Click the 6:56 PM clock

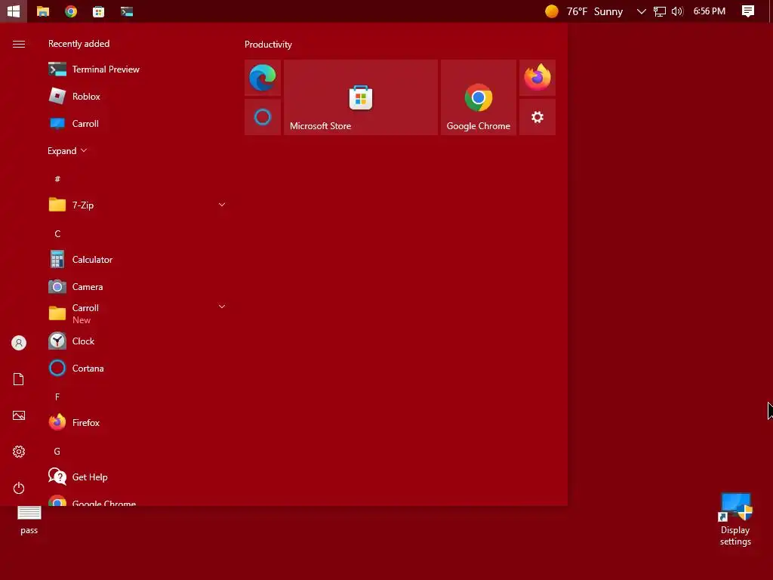710,11
